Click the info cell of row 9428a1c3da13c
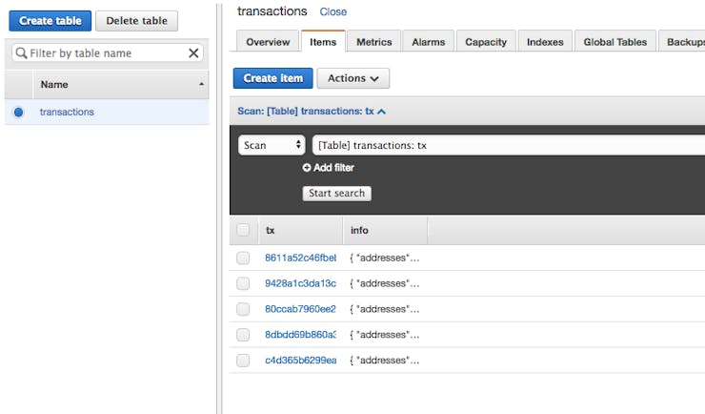The height and width of the screenshot is (414, 705). [385, 283]
